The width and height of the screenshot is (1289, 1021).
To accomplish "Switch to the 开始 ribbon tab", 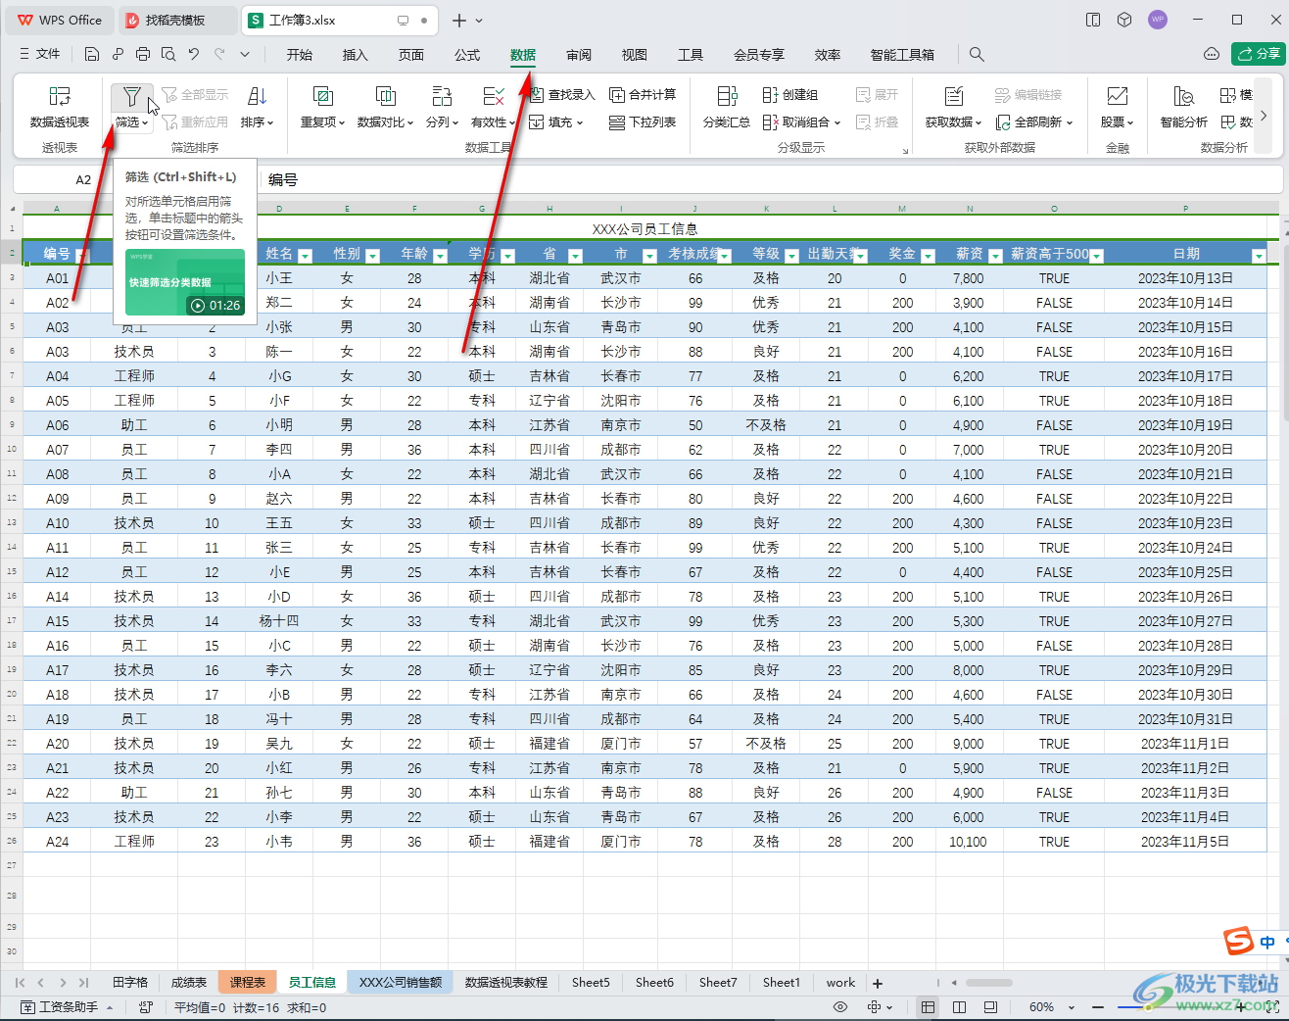I will pyautogui.click(x=300, y=55).
